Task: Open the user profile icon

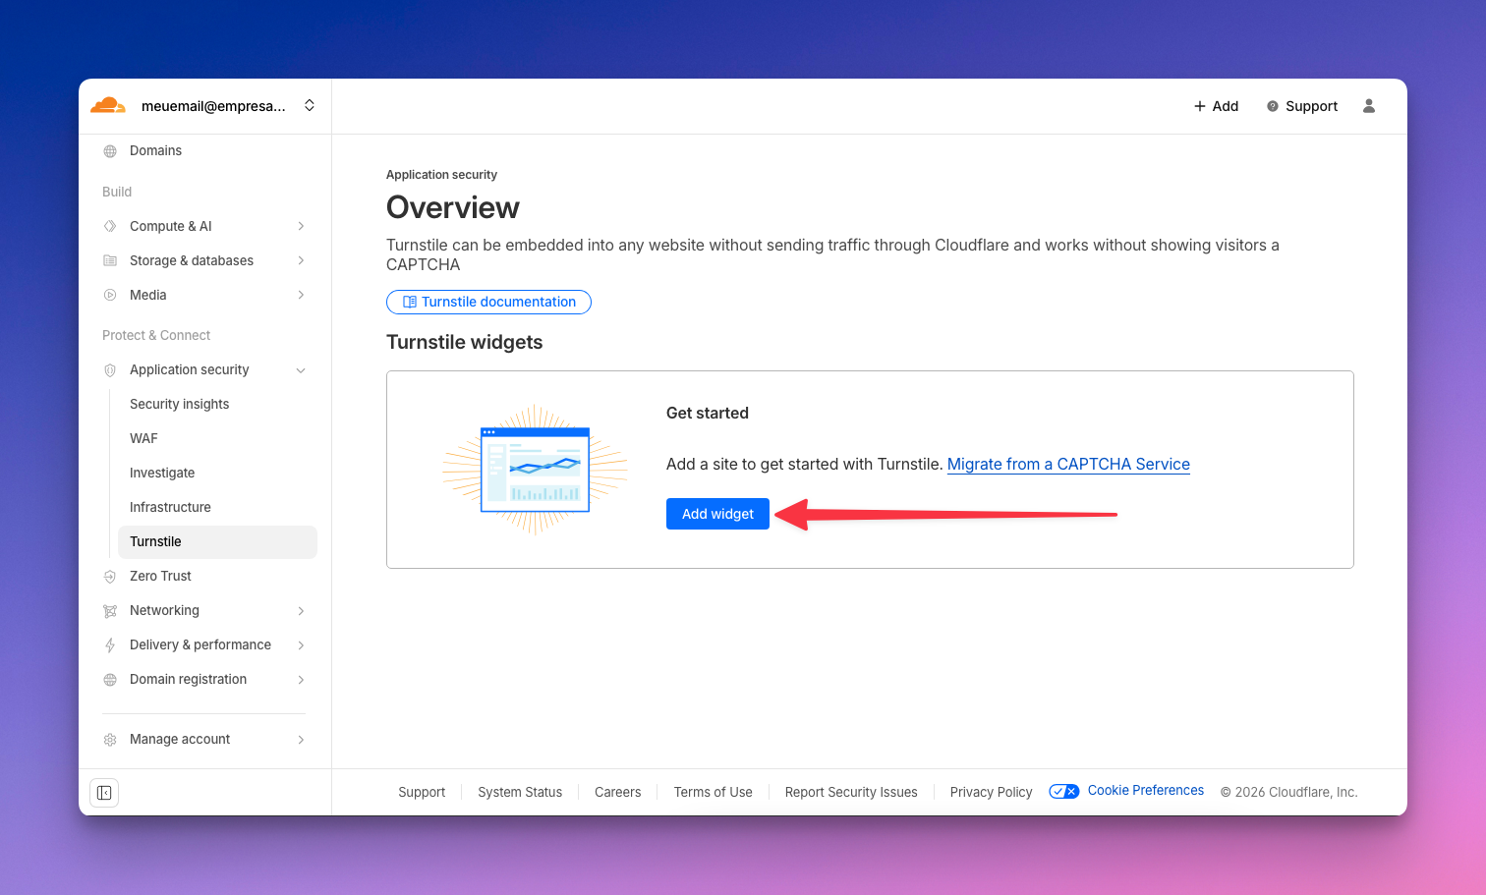Action: (x=1368, y=106)
